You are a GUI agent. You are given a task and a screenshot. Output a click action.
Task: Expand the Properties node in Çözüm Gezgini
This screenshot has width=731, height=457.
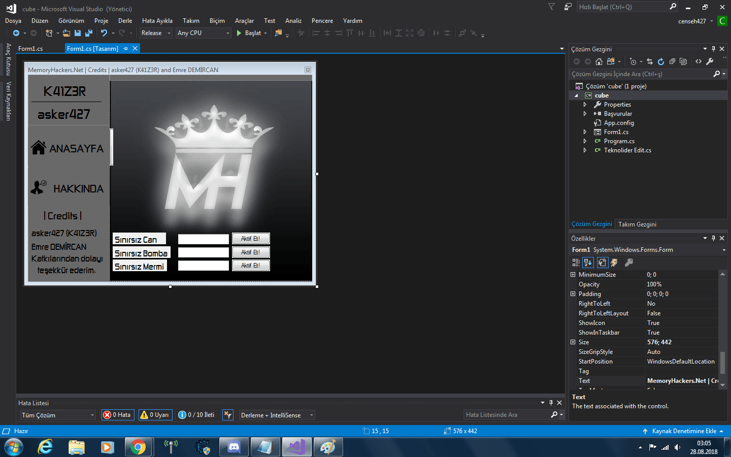pyautogui.click(x=585, y=105)
